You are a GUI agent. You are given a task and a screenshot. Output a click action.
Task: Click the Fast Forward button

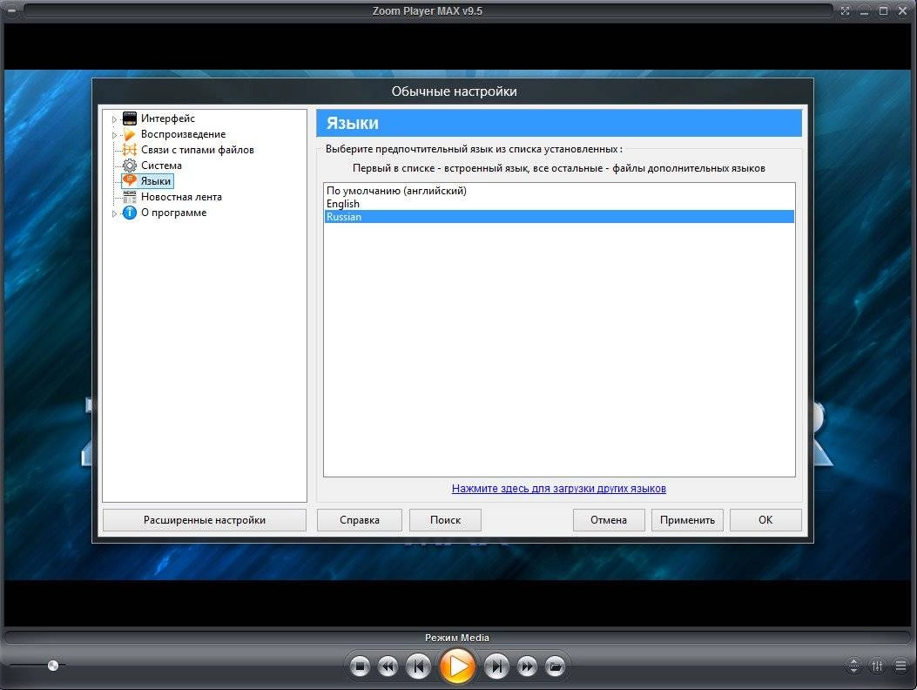click(527, 666)
